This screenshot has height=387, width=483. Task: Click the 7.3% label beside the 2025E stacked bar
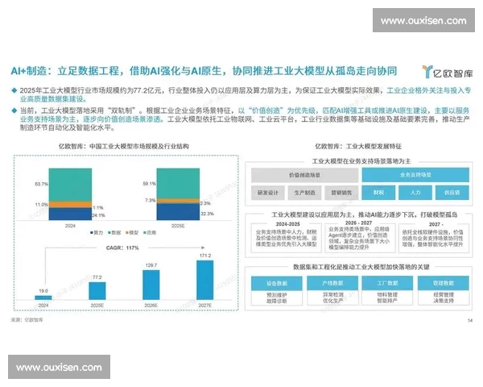150,200
